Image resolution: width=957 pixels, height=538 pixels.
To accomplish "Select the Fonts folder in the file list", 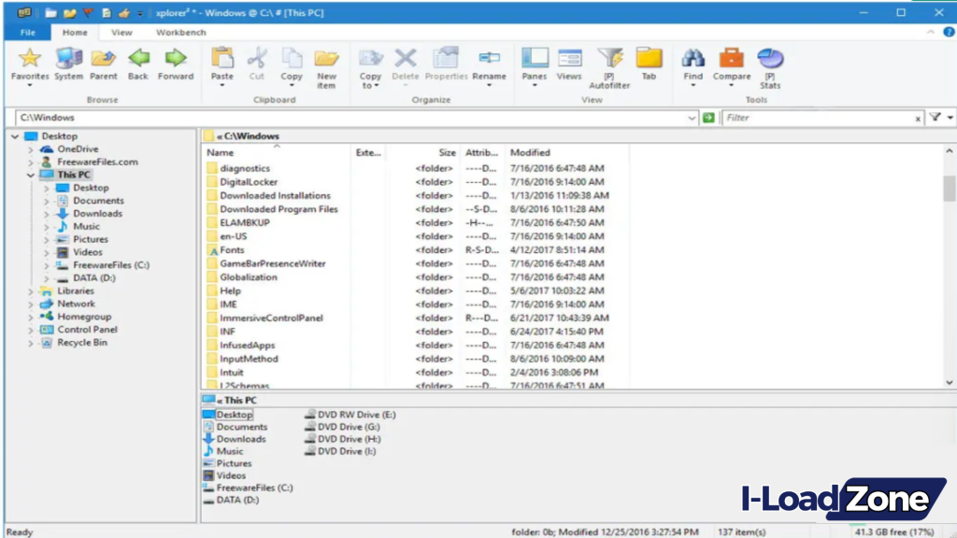I will 234,249.
